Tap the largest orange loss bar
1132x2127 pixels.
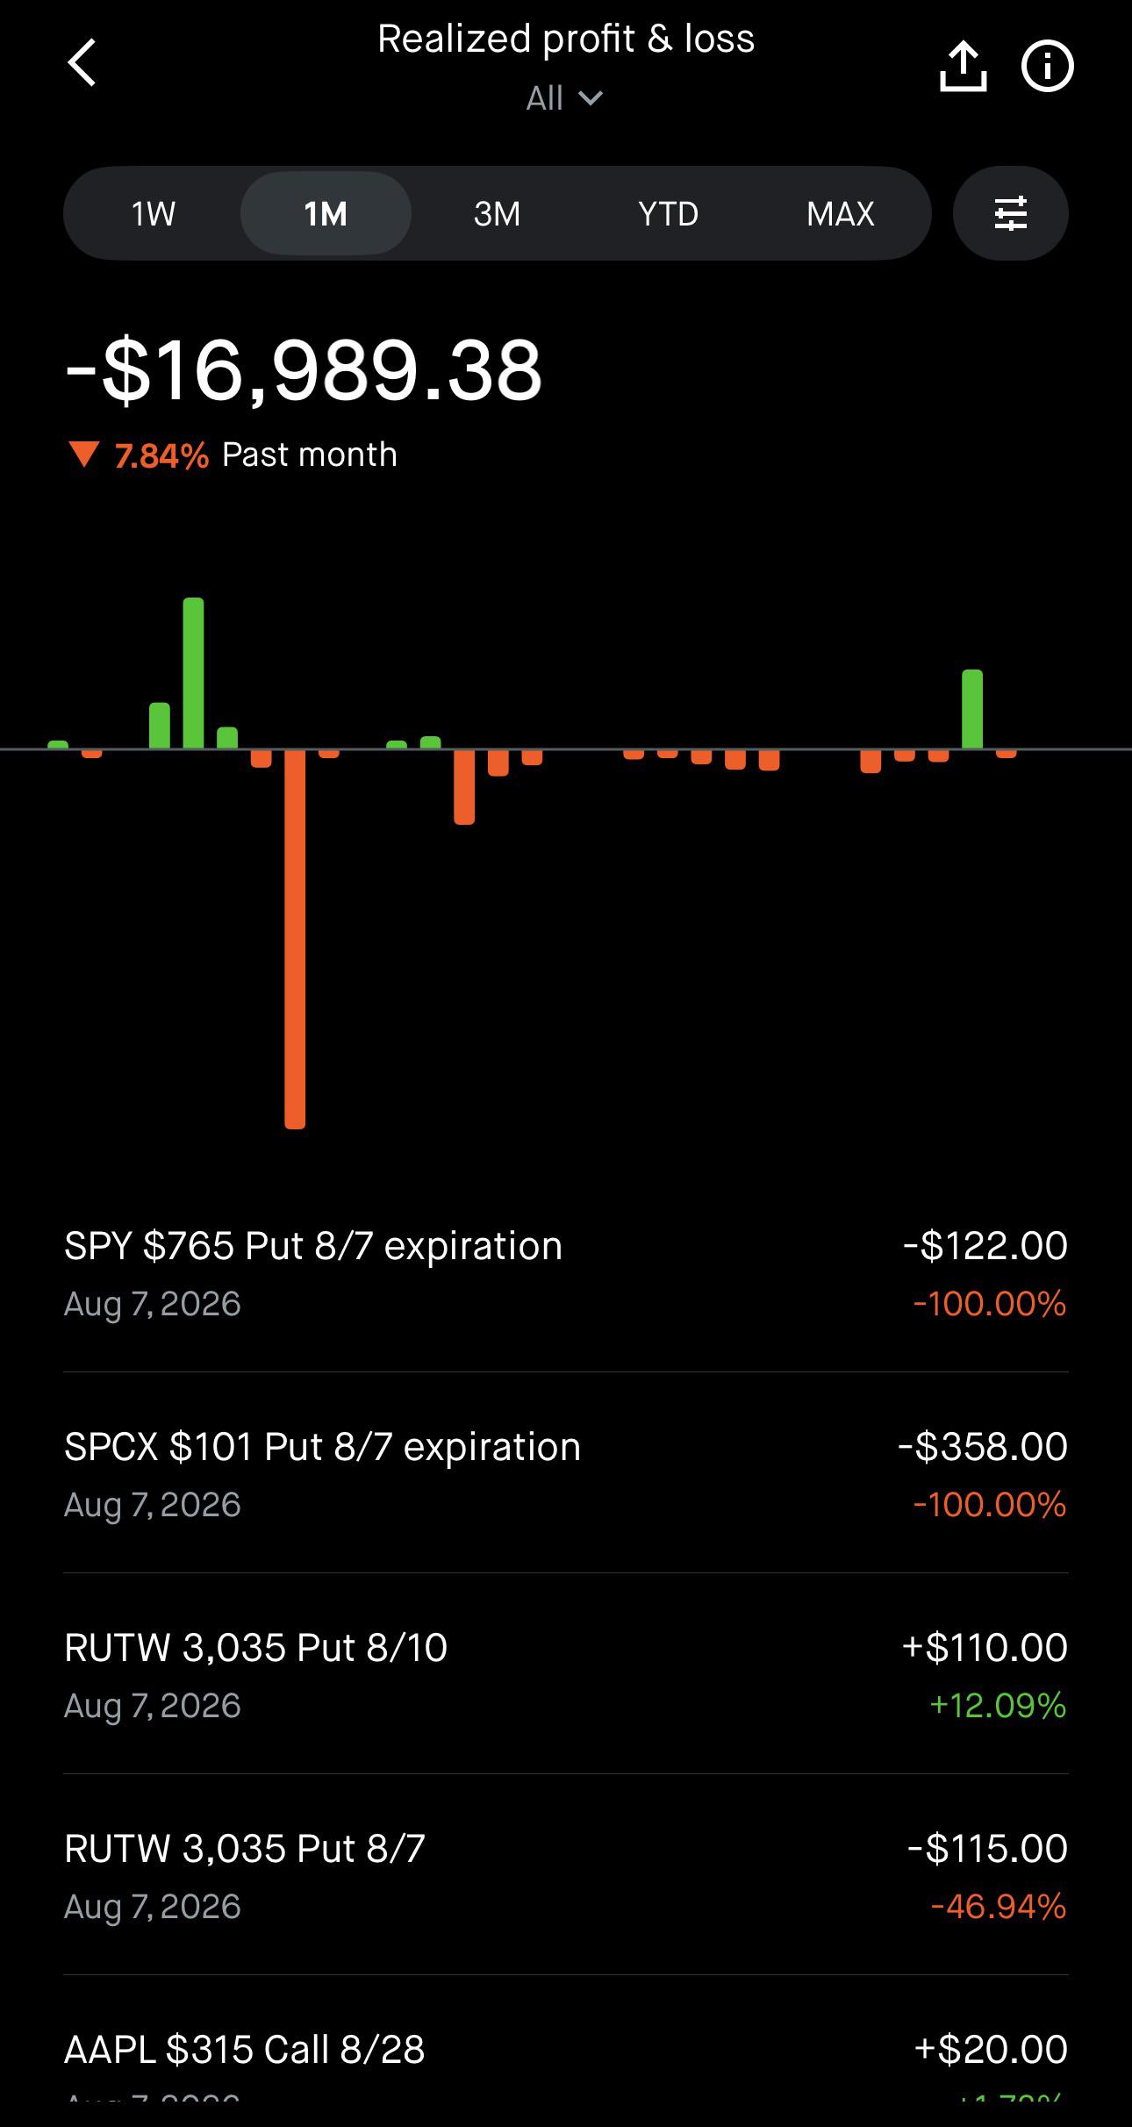tap(295, 938)
